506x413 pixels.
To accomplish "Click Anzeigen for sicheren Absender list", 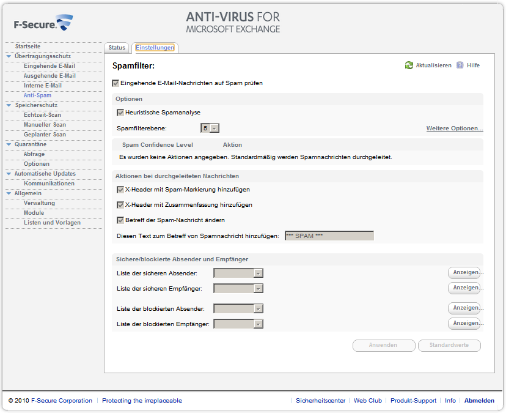I will point(464,272).
